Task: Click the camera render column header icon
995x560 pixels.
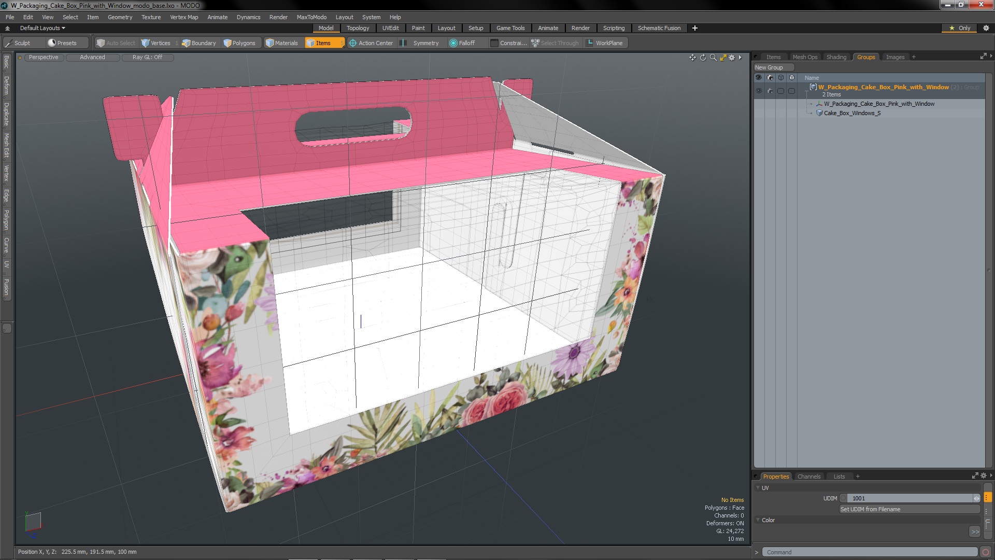Action: coord(770,78)
